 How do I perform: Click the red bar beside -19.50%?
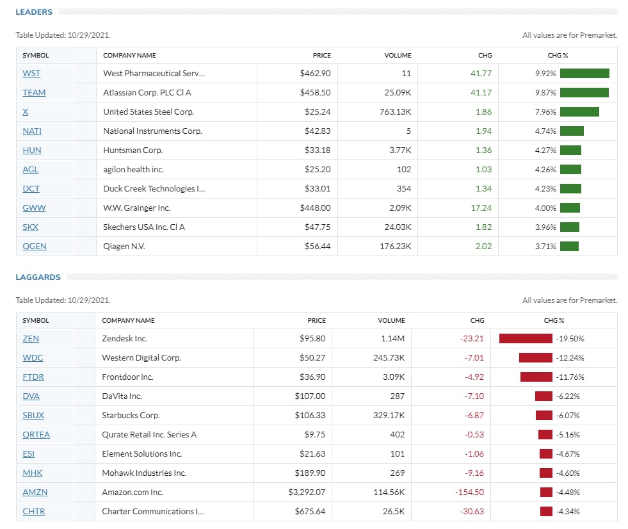pyautogui.click(x=526, y=339)
